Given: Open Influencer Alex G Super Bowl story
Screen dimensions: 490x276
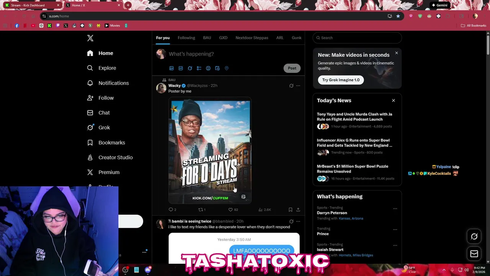Looking at the screenshot, I should (x=357, y=146).
